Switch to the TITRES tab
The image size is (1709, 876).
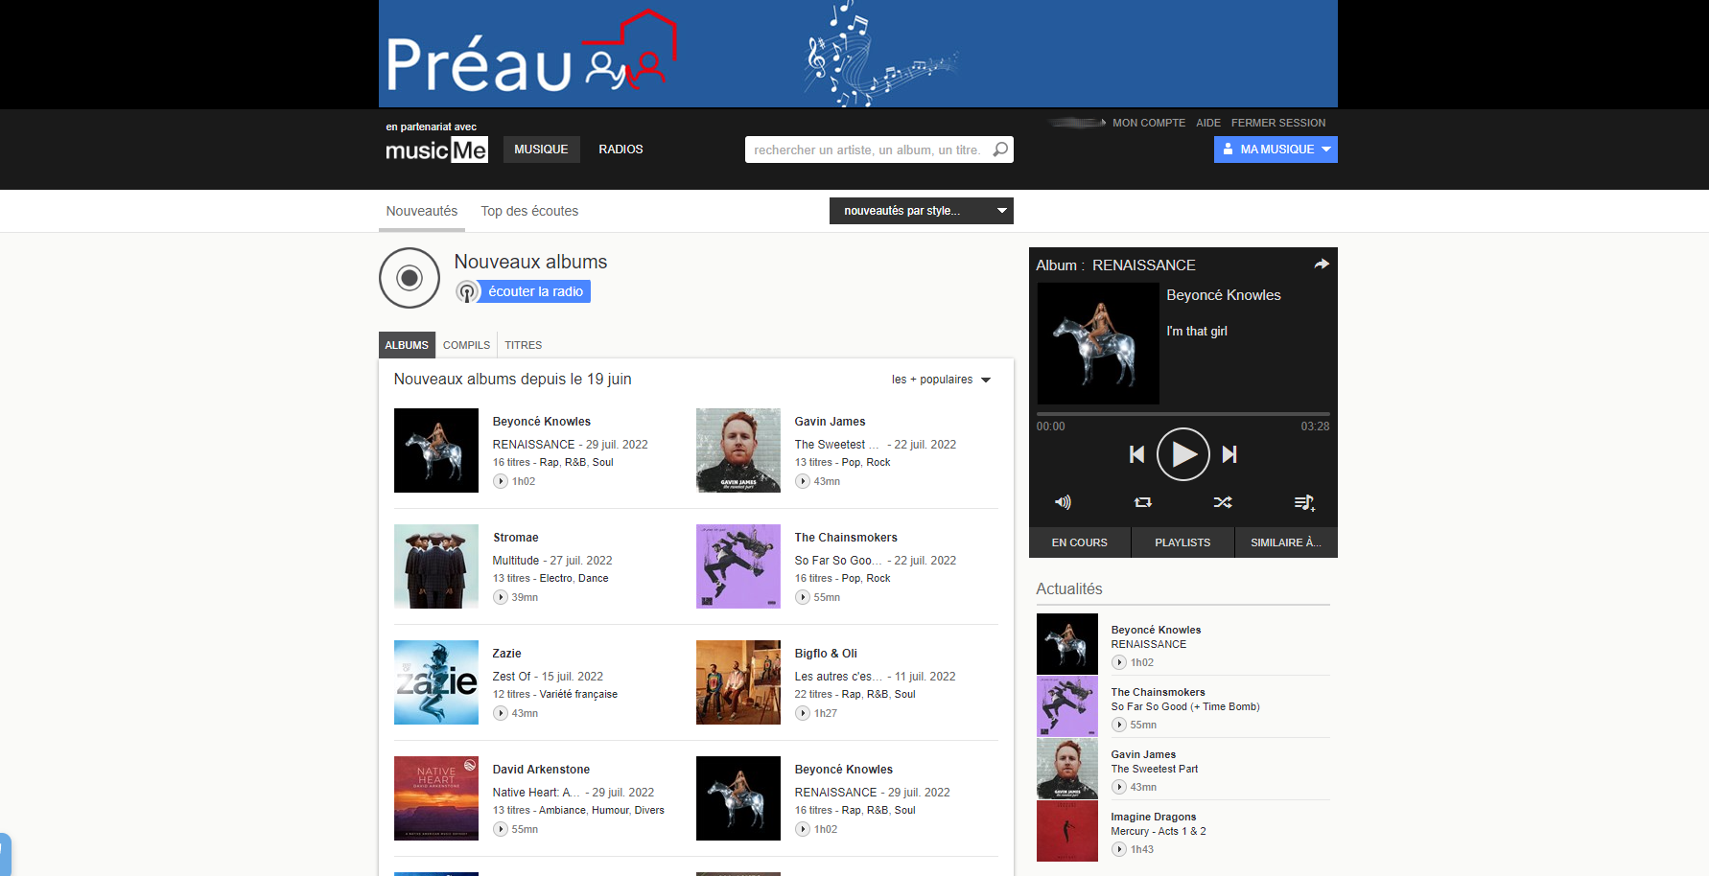point(524,345)
